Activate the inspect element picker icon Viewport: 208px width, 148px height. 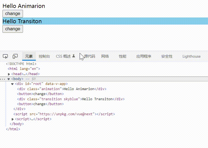pos(5,56)
